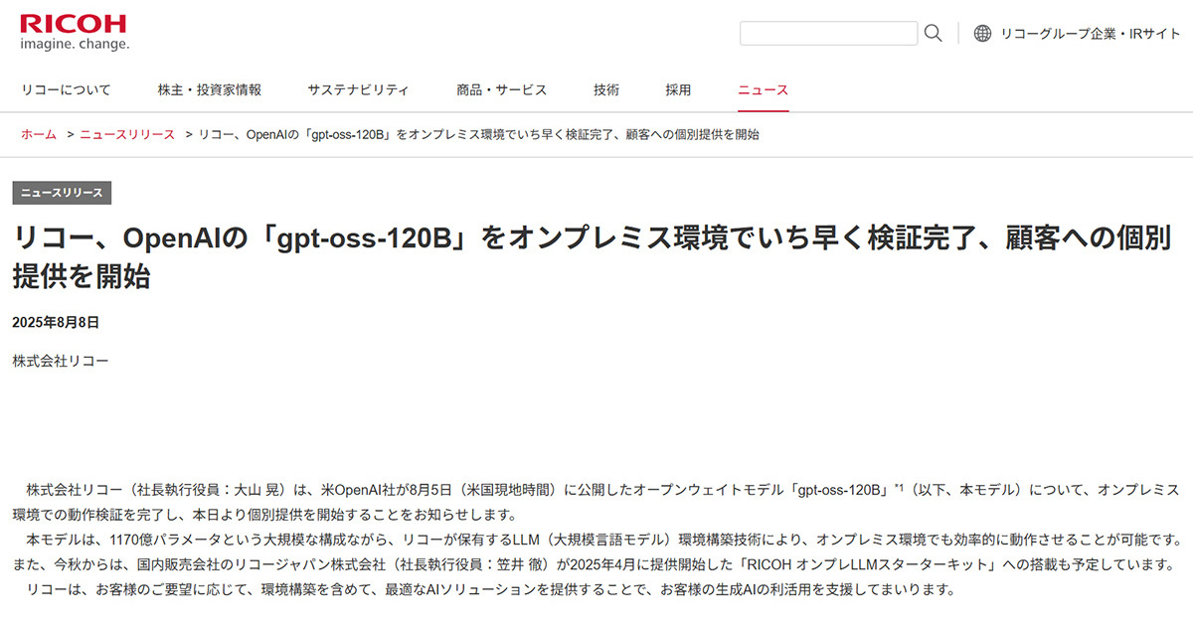The width and height of the screenshot is (1193, 624).
Task: Open the 商品・サービス menu
Action: coord(501,89)
